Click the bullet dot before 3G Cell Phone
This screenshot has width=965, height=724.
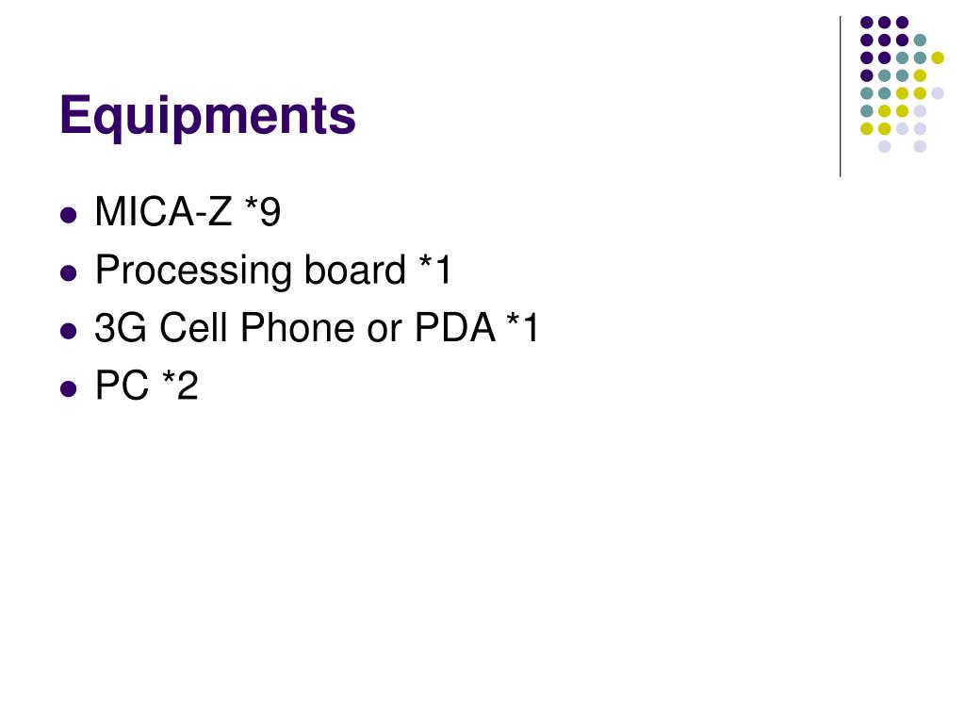coord(69,331)
